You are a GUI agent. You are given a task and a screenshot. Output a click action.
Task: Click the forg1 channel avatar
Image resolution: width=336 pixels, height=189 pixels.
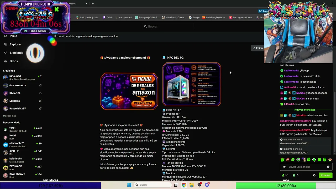6,129
